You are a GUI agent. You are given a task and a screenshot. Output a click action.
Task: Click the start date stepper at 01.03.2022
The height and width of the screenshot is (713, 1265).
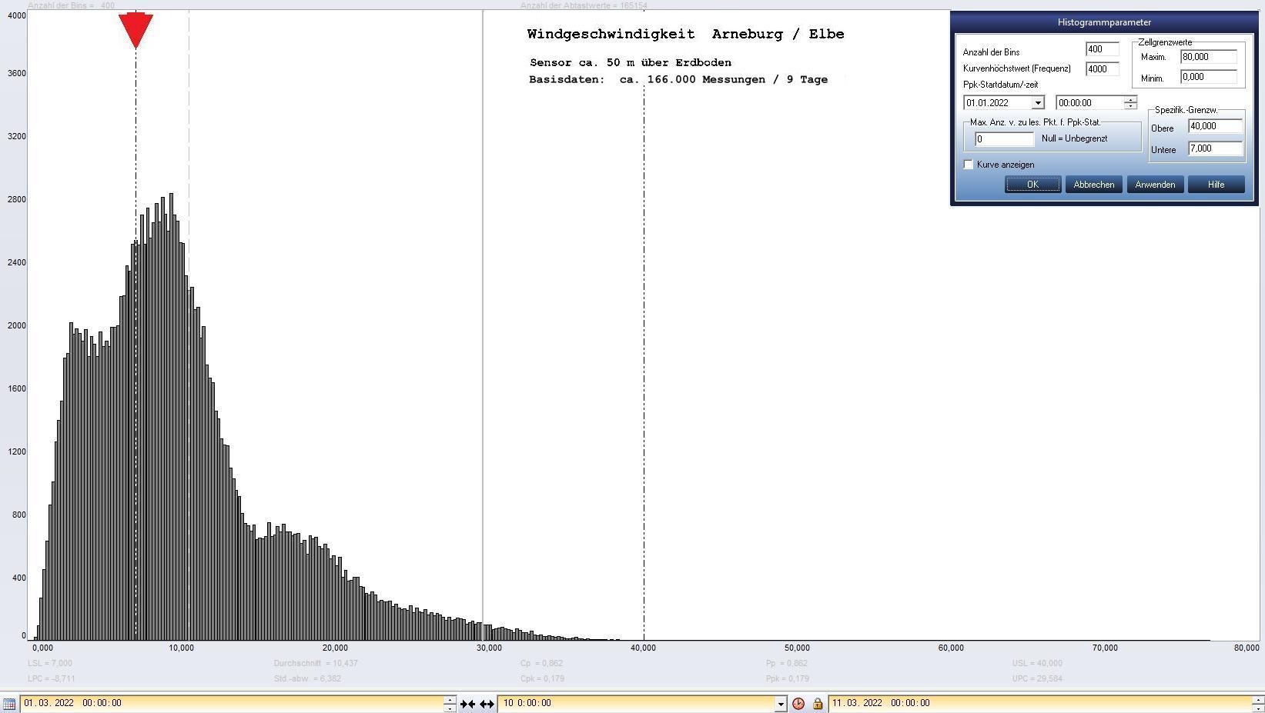pos(450,704)
